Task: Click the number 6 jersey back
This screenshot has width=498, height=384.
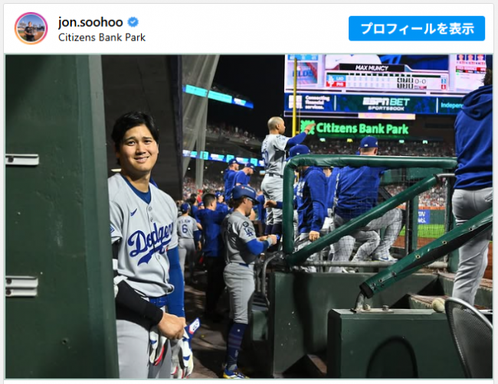Action: coord(185,229)
